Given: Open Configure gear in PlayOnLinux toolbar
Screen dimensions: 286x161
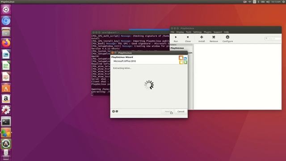Looking at the screenshot, I should [227, 37].
